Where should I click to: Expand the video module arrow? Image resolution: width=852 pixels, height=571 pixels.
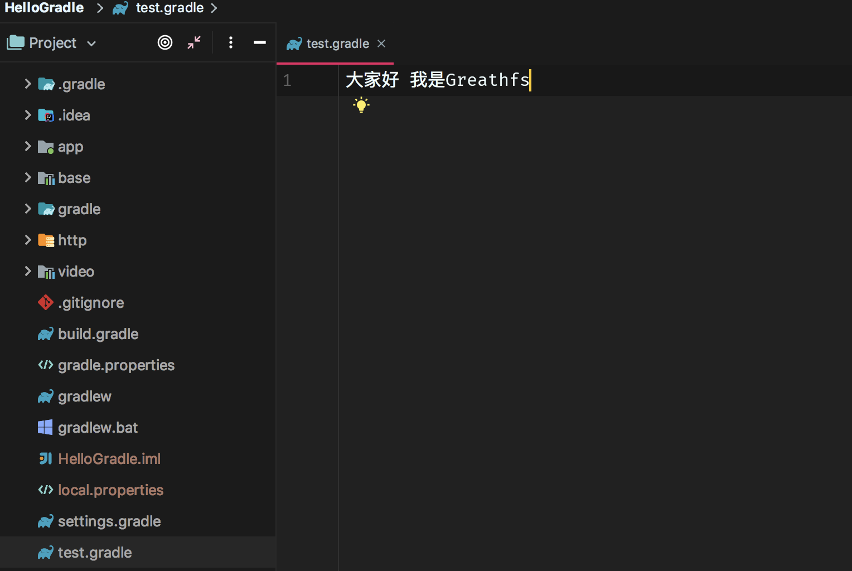[x=28, y=271]
